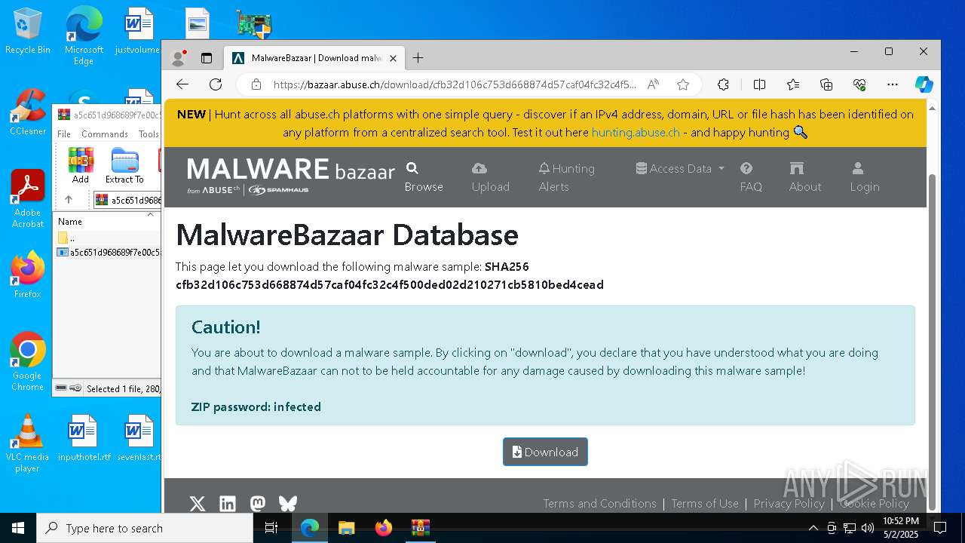Open the Login navigation item

[865, 177]
